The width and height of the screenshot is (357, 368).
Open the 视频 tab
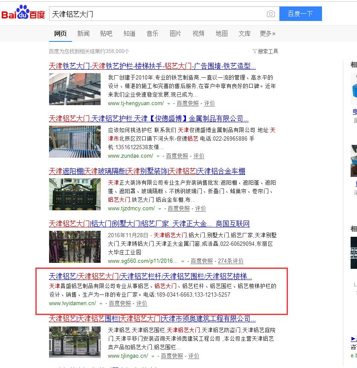tap(198, 34)
